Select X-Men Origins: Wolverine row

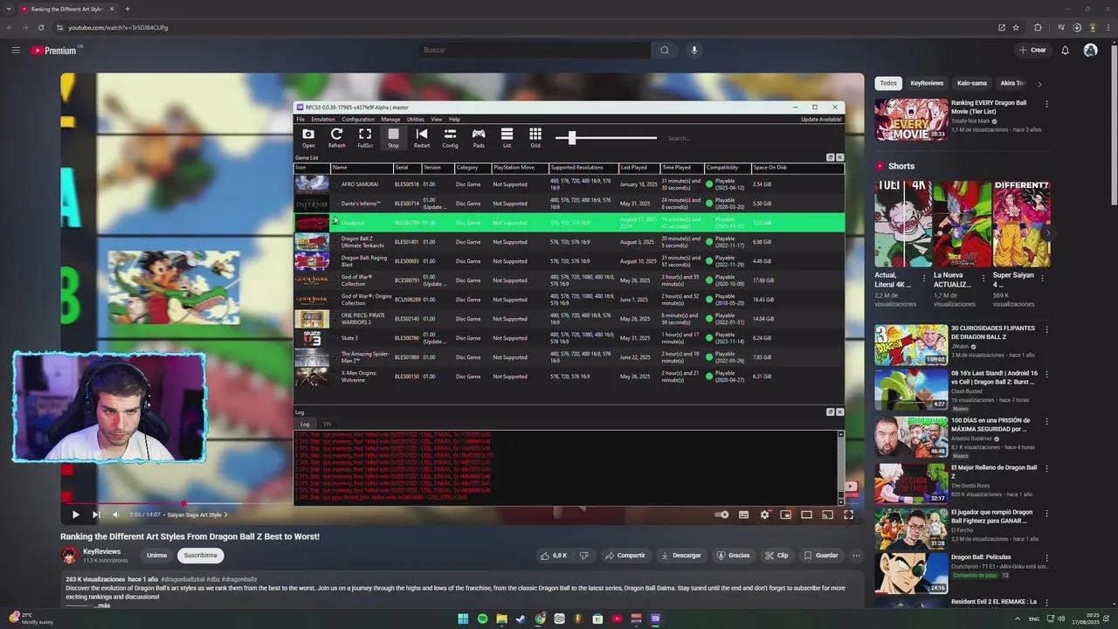[x=569, y=377]
